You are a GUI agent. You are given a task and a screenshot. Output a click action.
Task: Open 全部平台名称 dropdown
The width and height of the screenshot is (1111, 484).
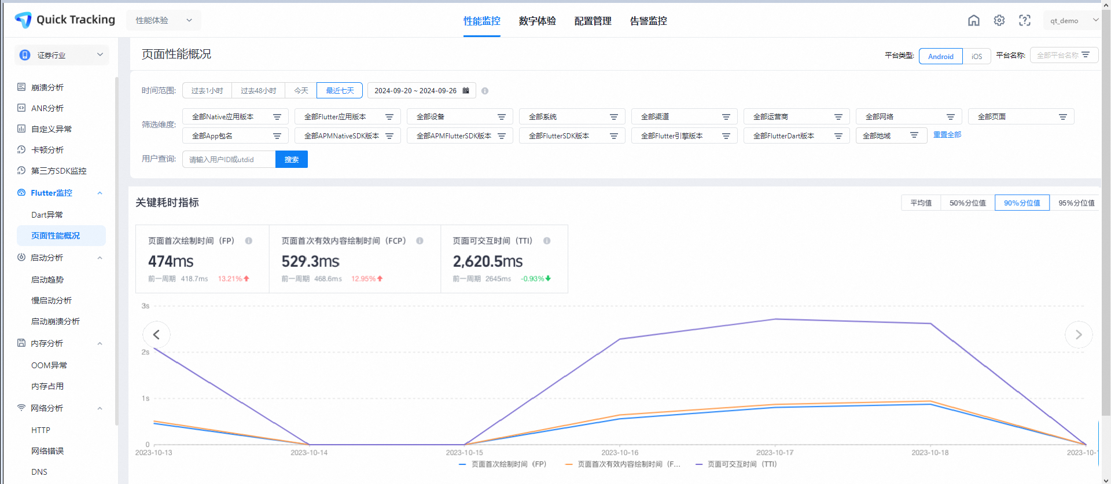tap(1064, 55)
